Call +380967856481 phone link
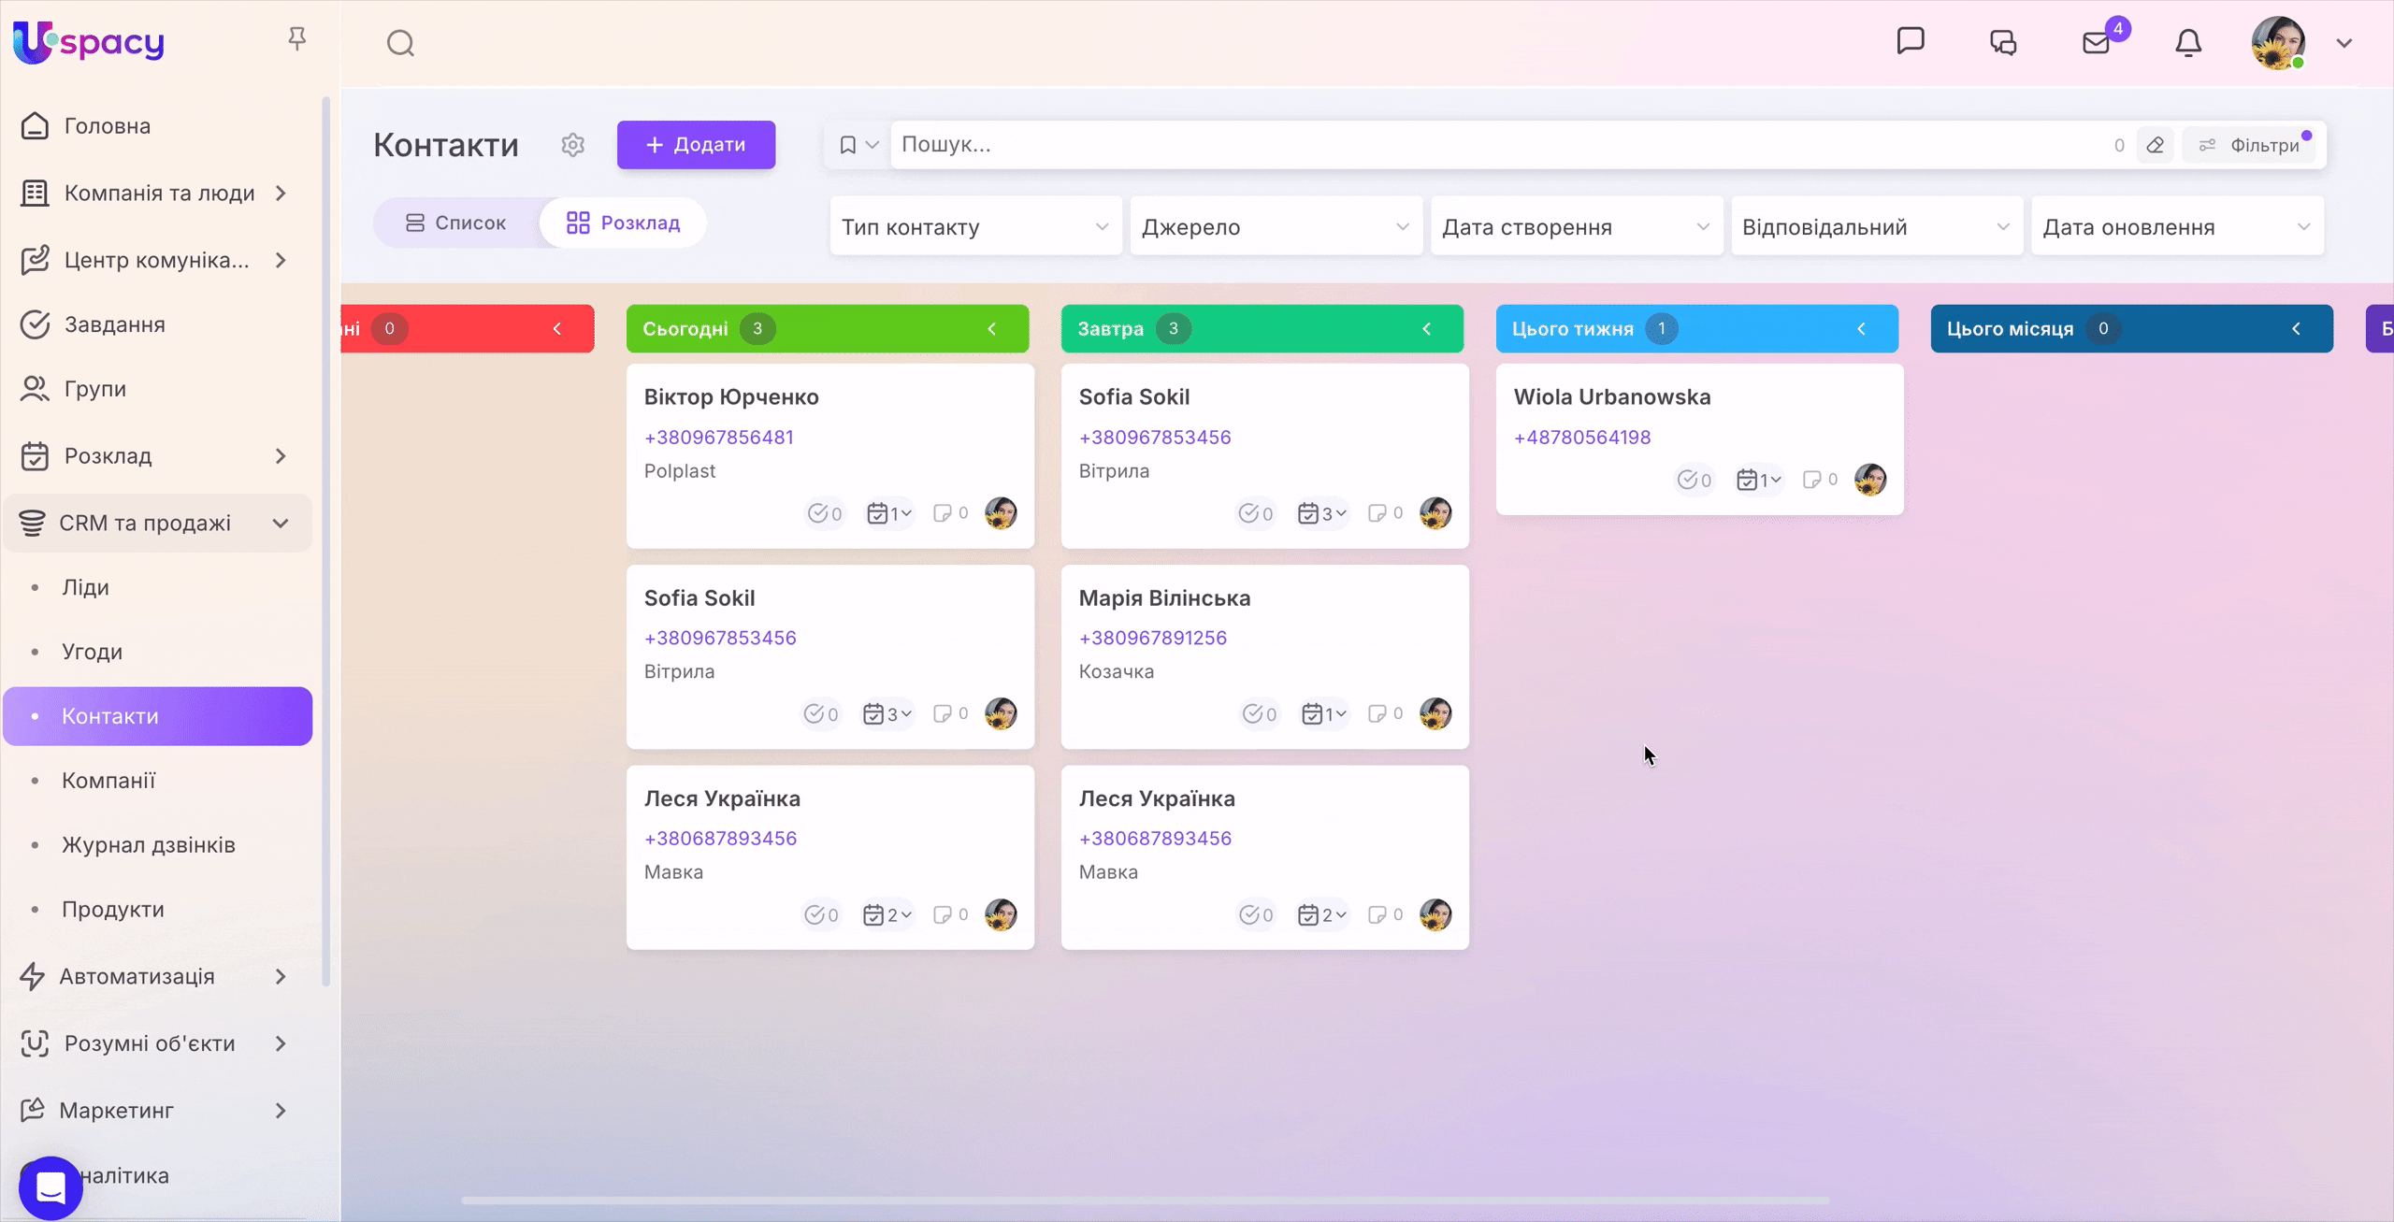Image resolution: width=2394 pixels, height=1222 pixels. pyautogui.click(x=718, y=438)
